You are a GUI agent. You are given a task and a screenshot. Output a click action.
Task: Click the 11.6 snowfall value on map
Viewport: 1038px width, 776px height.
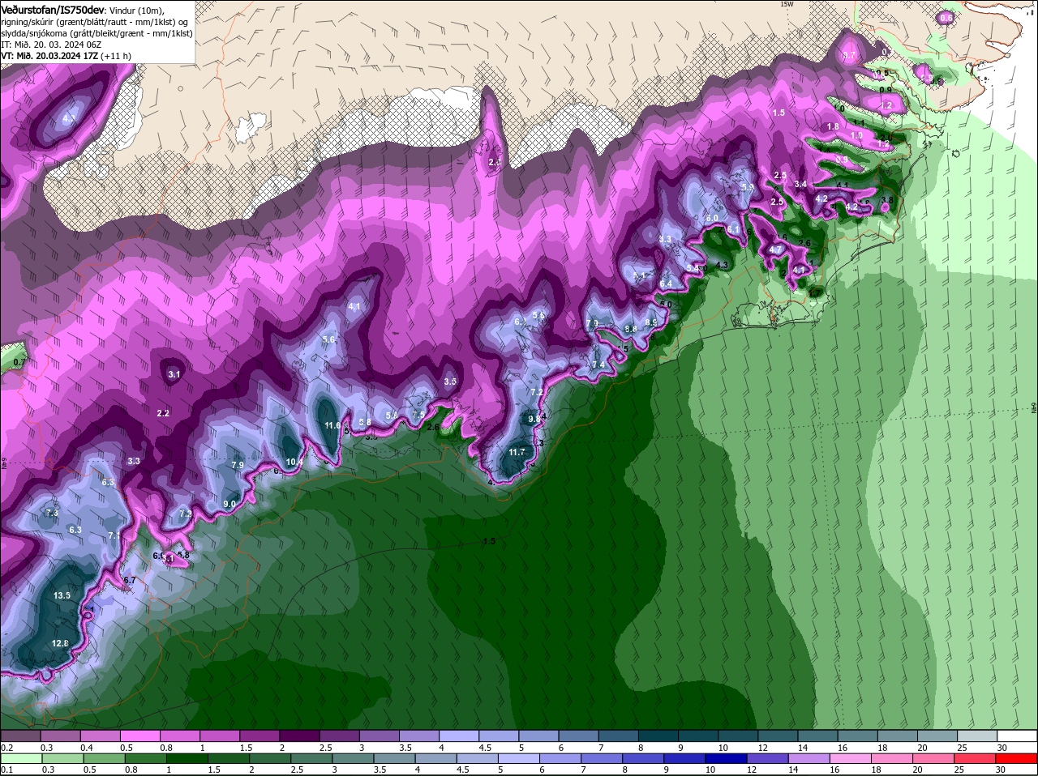332,425
